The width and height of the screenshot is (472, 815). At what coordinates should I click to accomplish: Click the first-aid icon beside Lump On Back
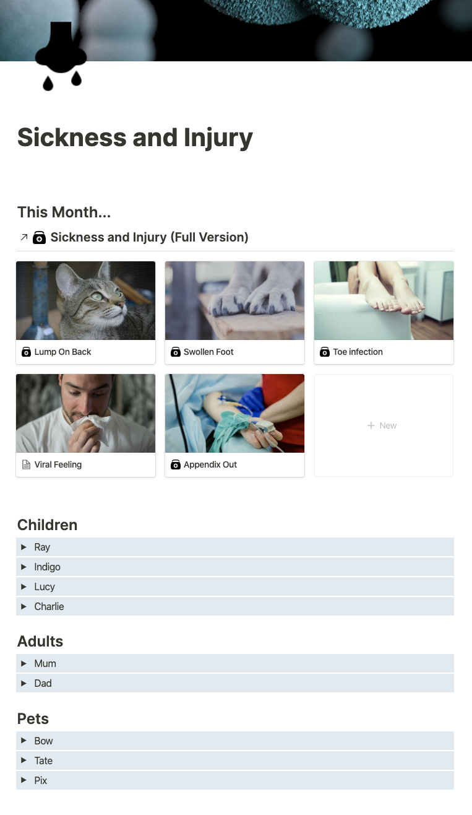pyautogui.click(x=26, y=352)
